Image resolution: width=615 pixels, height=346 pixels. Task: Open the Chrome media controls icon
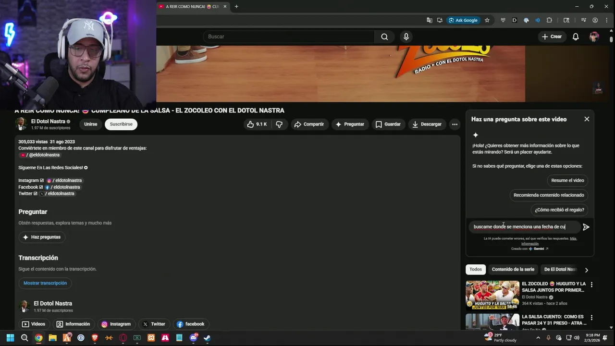tap(583, 20)
